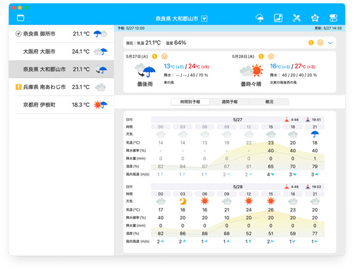This screenshot has height=270, width=354.
Task: Click the warning badge next to 5月27日(火)
Action: coord(155,56)
